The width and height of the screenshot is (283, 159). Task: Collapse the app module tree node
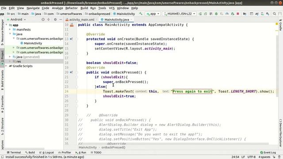pos(7,25)
